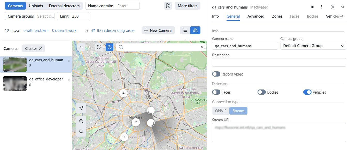This screenshot has width=350, height=150.
Task: Open the Camera group dropdown
Action: (x=313, y=46)
